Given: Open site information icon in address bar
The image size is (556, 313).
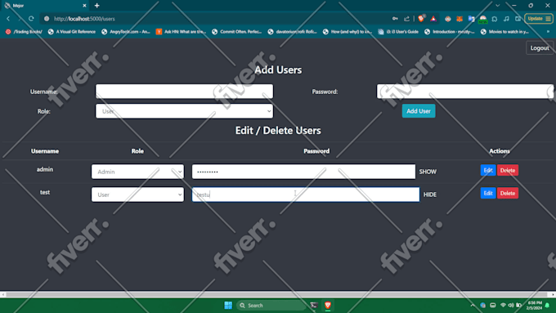Looking at the screenshot, I should (47, 19).
